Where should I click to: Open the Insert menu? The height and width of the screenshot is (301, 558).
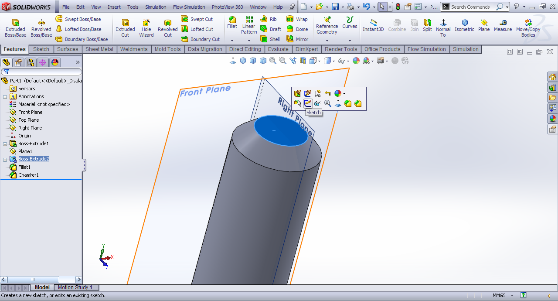pyautogui.click(x=114, y=7)
